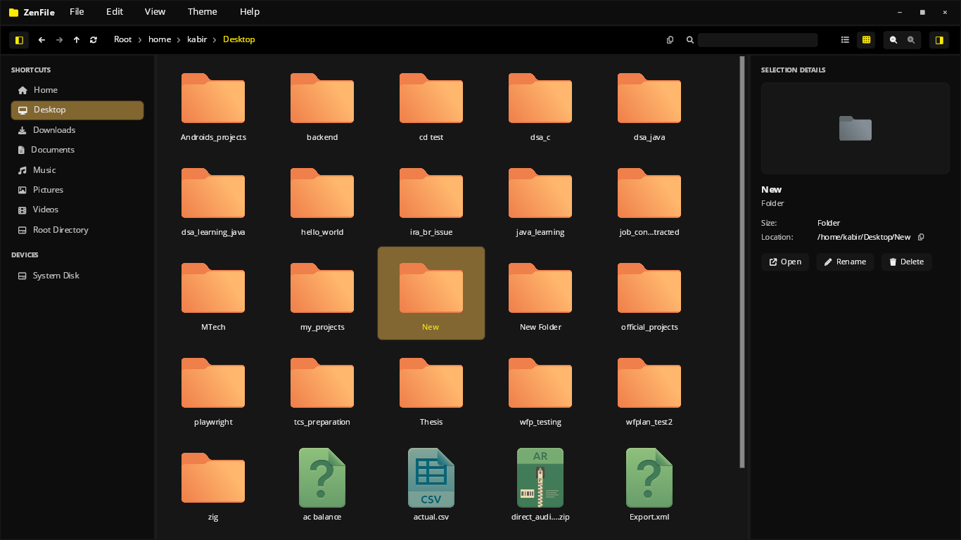Select the cd test folder

[x=431, y=103]
